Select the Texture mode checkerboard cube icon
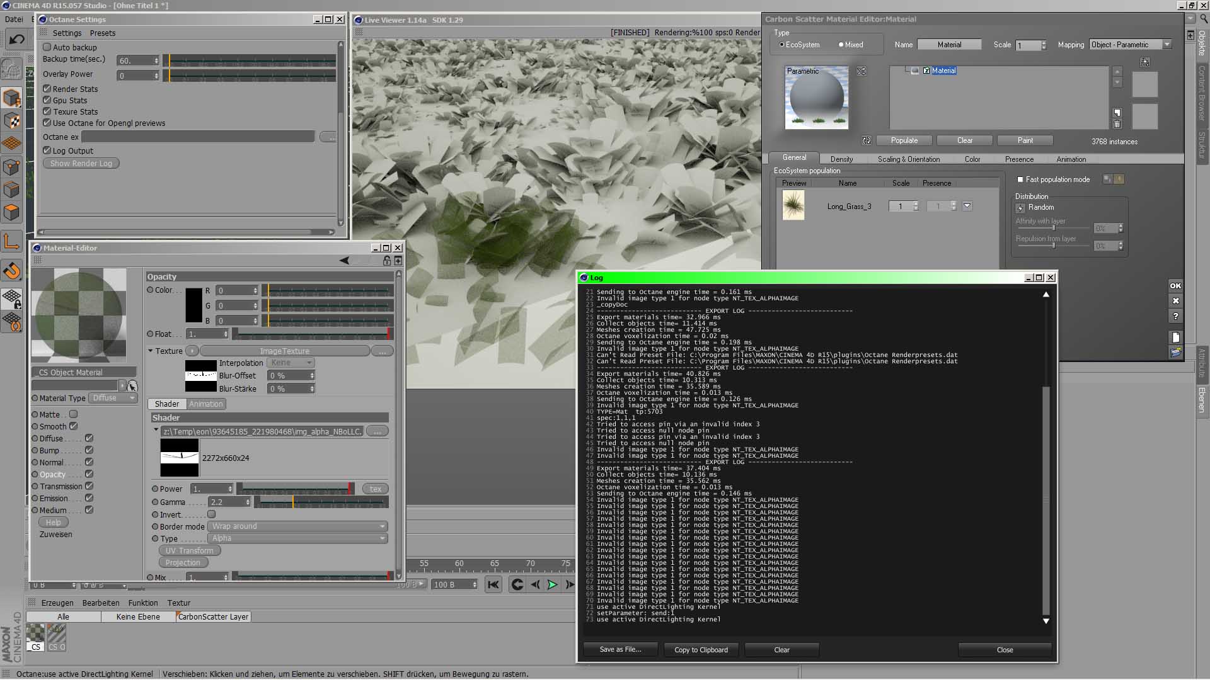Viewport: 1210px width, 680px height. coord(11,121)
